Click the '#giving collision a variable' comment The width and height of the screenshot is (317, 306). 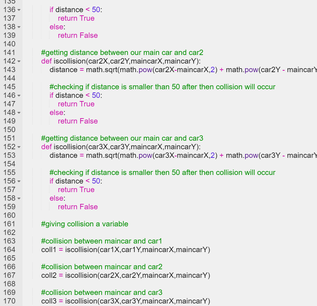pos(85,224)
